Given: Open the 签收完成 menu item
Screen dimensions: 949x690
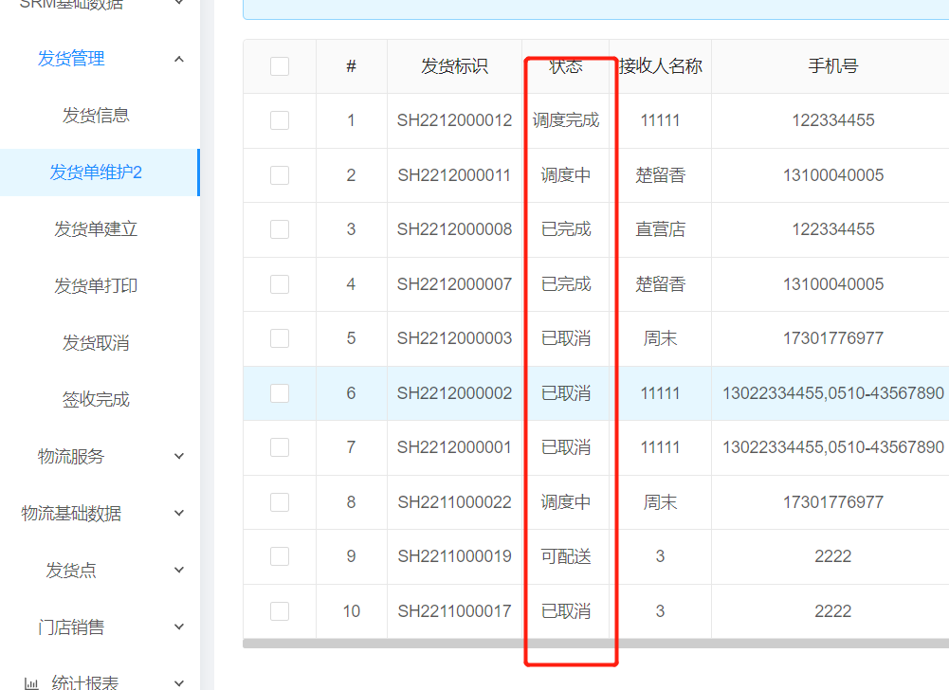Looking at the screenshot, I should coord(96,399).
